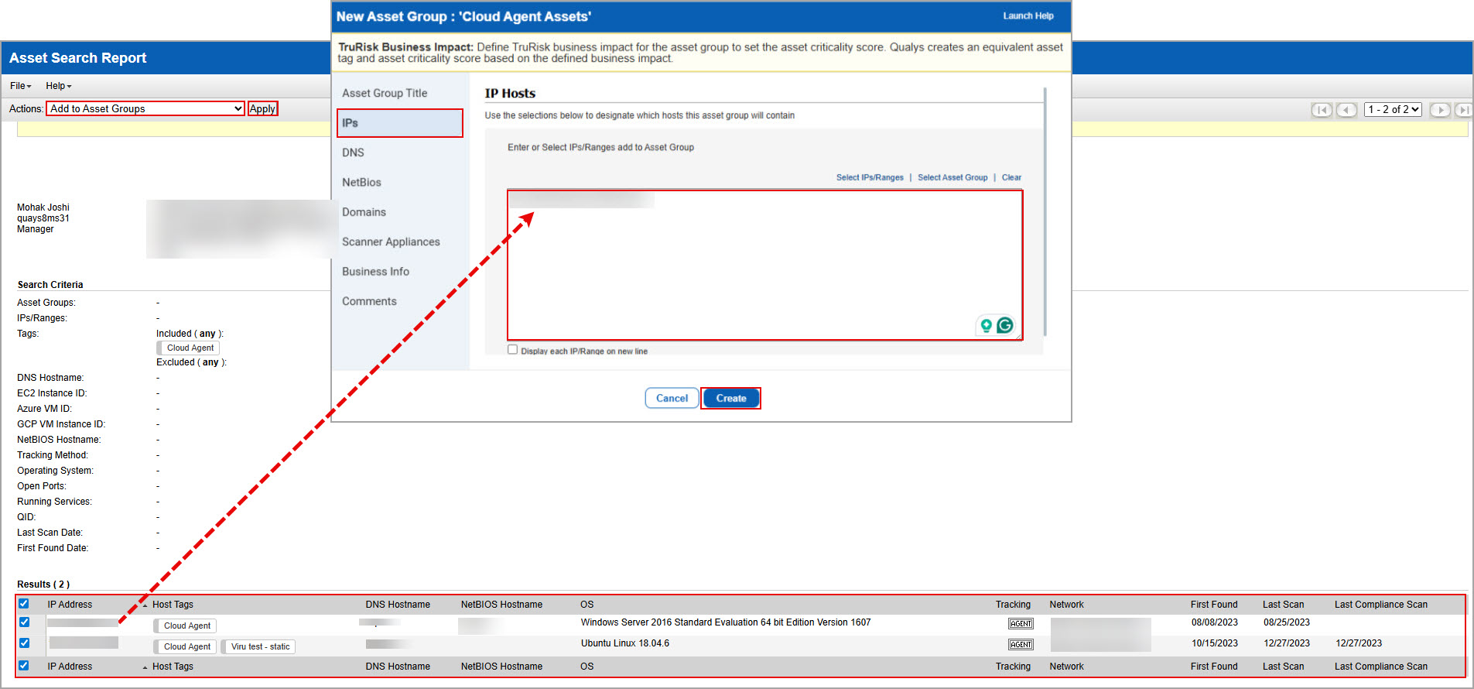Click the NetBIOS Hostname column header at top

(501, 605)
